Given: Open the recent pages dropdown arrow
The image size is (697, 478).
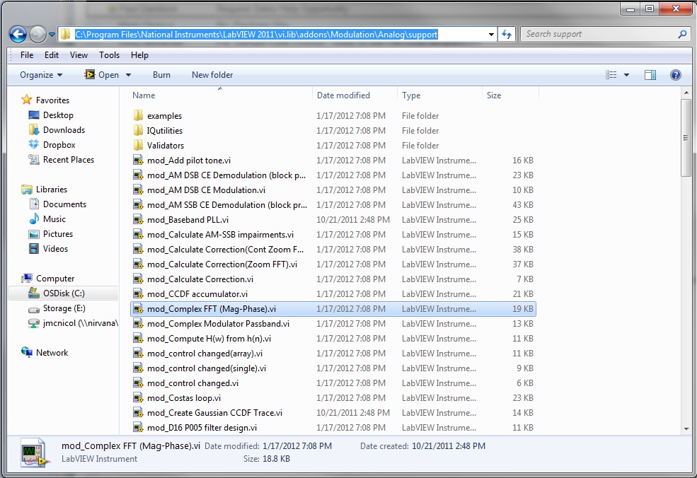Looking at the screenshot, I should 52,34.
